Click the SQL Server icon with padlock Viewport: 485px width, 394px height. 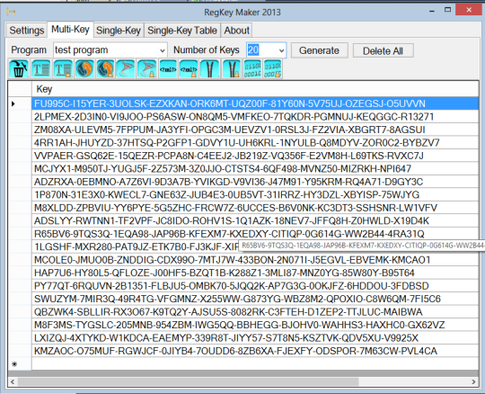click(x=146, y=68)
